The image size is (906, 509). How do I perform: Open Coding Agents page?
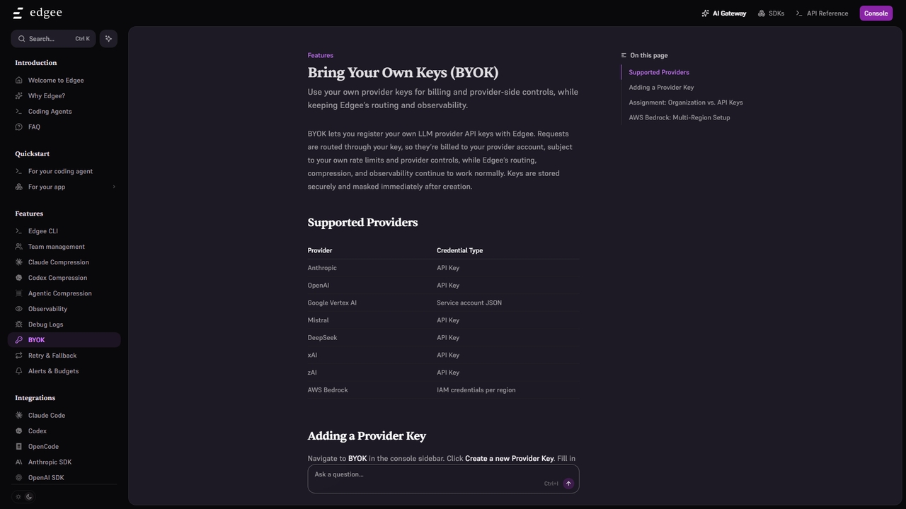pos(50,112)
